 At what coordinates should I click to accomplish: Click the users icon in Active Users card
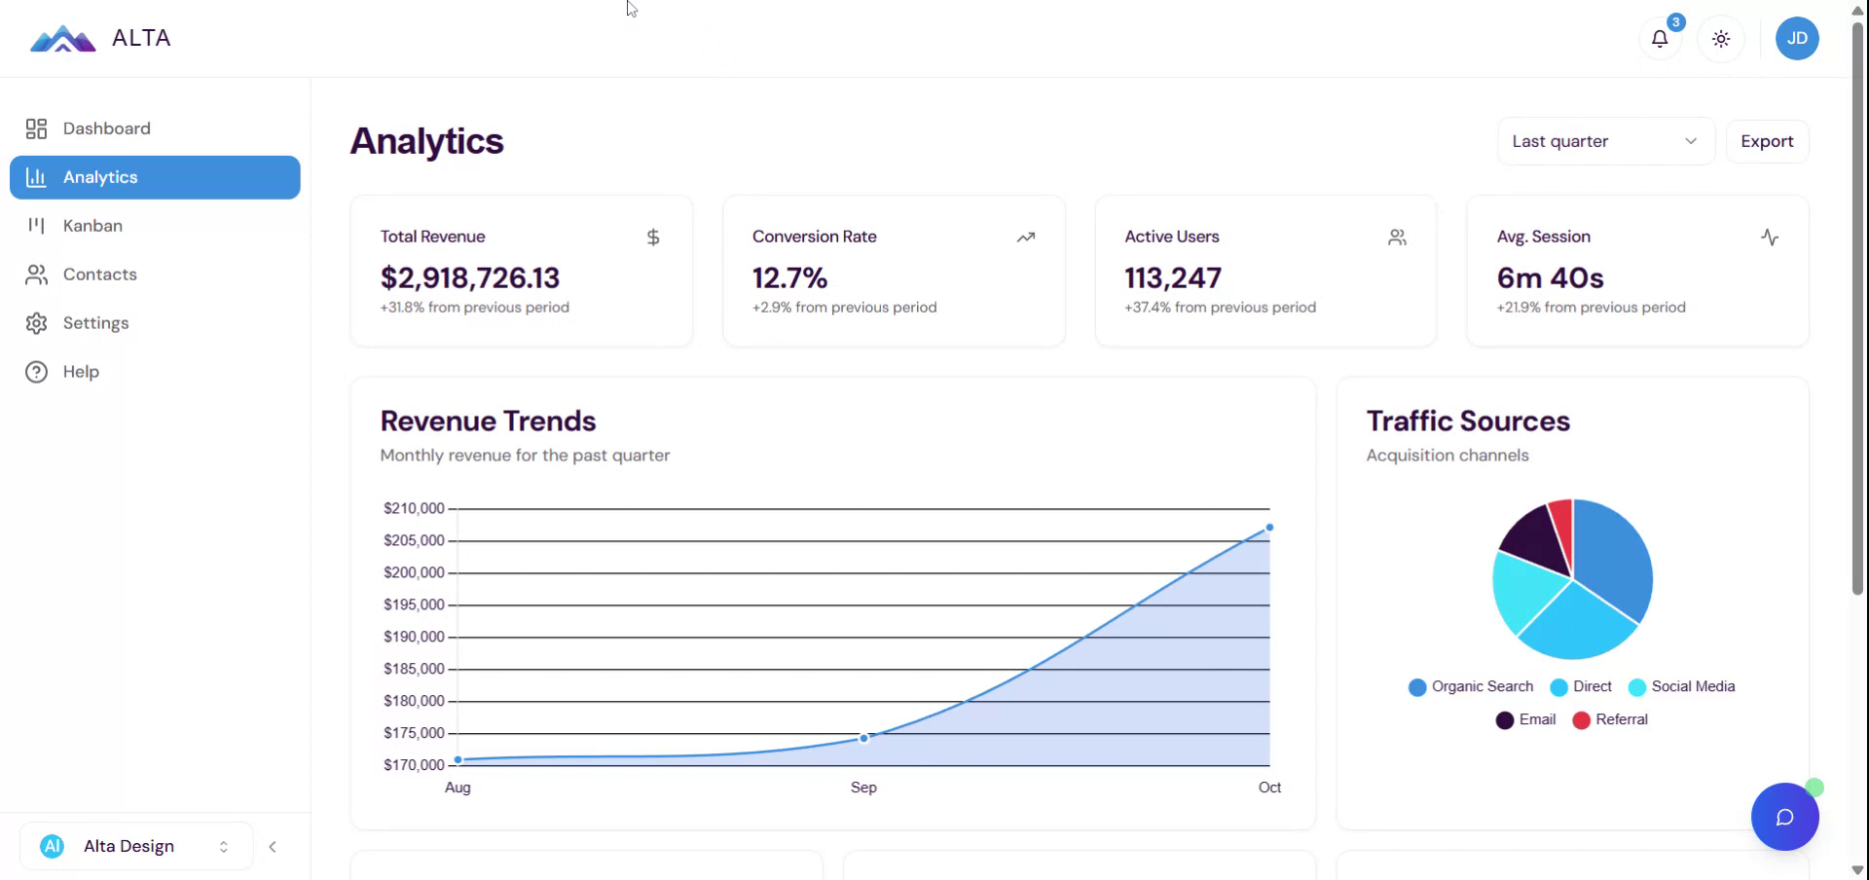(x=1397, y=238)
